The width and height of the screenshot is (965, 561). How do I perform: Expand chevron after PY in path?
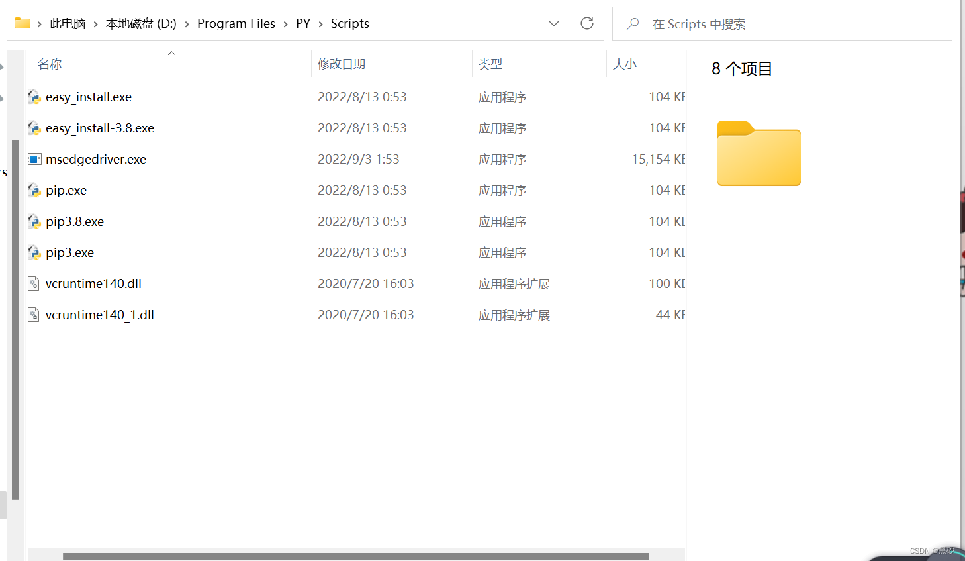[x=321, y=24]
